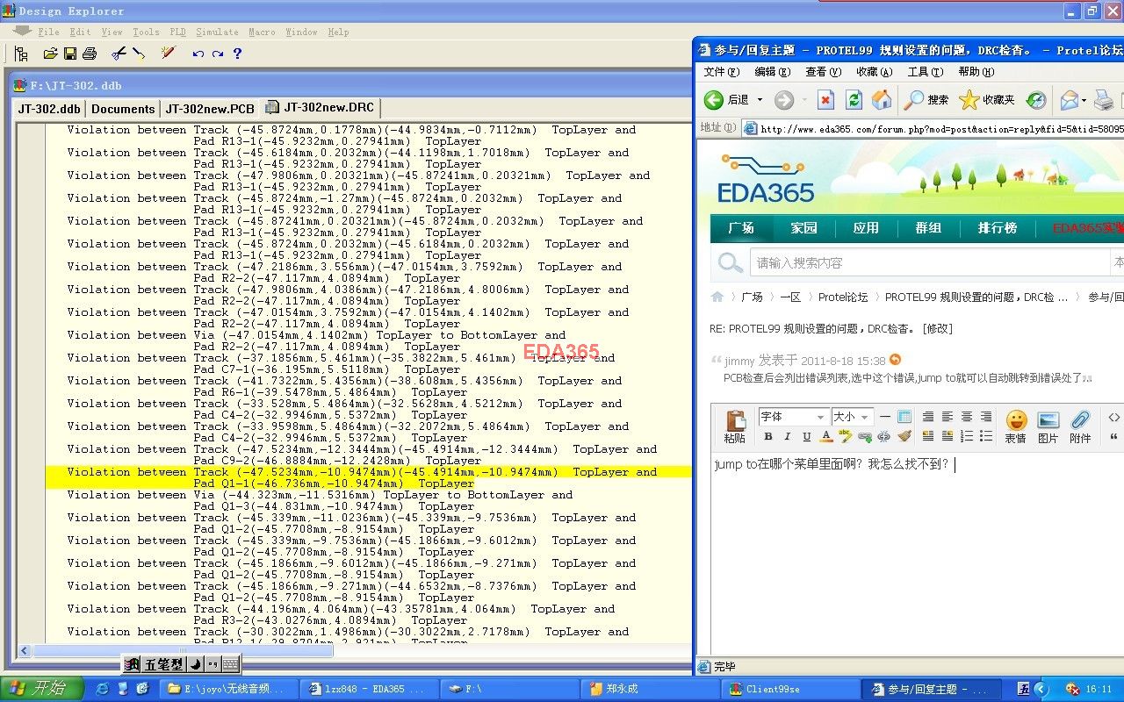Add an attachment with the 附件 paperclip
This screenshot has height=702, width=1124.
coord(1081,426)
